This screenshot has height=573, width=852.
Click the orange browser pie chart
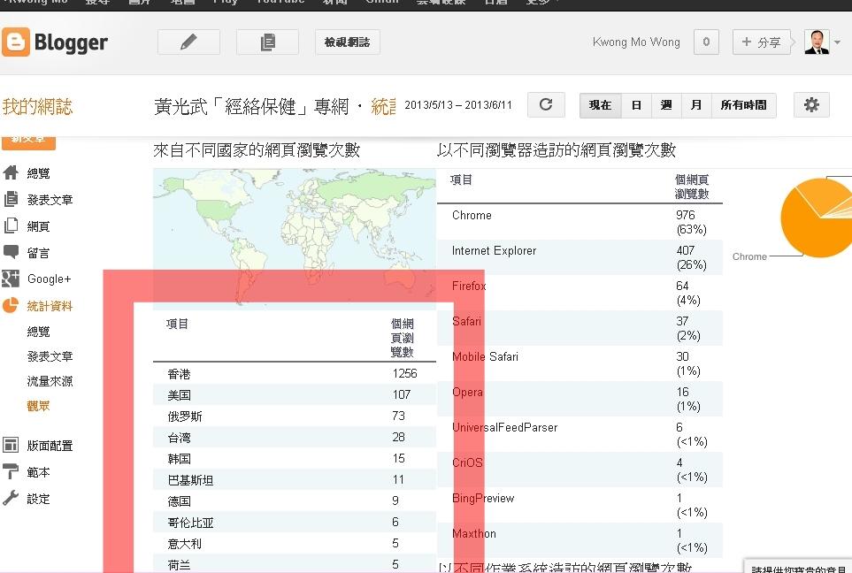817,218
